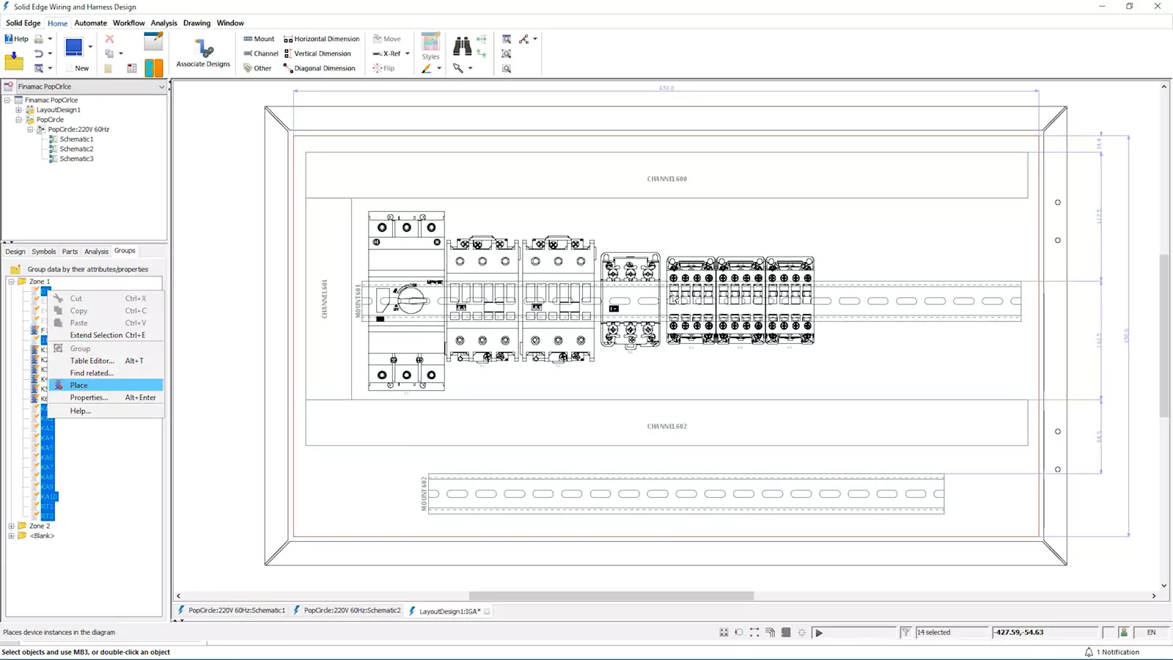This screenshot has width=1173, height=660.
Task: Click the table grid icon in ribbon
Action: tap(132, 68)
